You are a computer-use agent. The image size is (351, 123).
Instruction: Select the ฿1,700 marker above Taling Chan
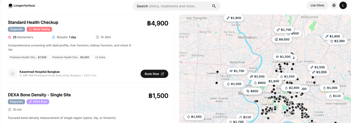click(x=237, y=71)
